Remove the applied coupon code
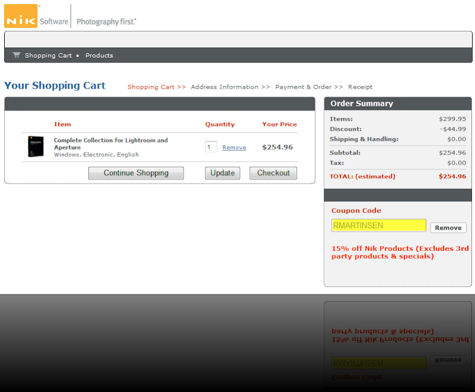This screenshot has height=392, width=475. (x=448, y=228)
